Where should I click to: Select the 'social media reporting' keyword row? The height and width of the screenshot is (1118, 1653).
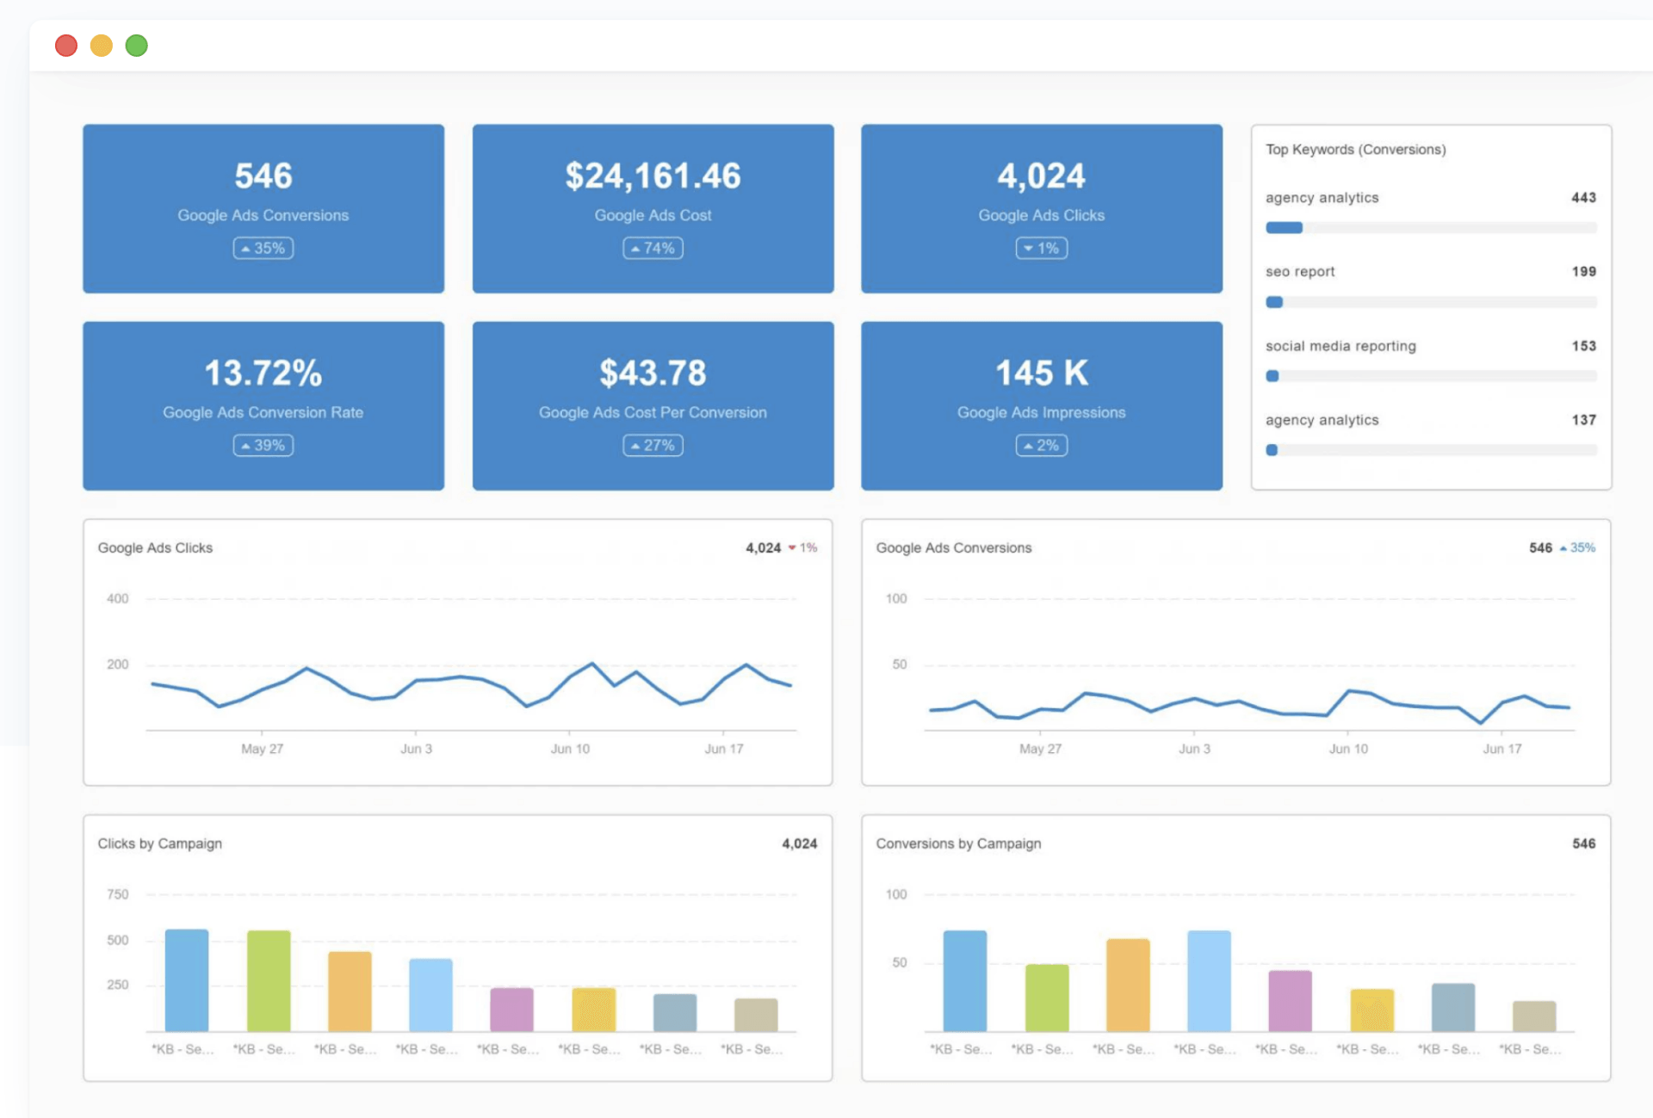(x=1340, y=346)
